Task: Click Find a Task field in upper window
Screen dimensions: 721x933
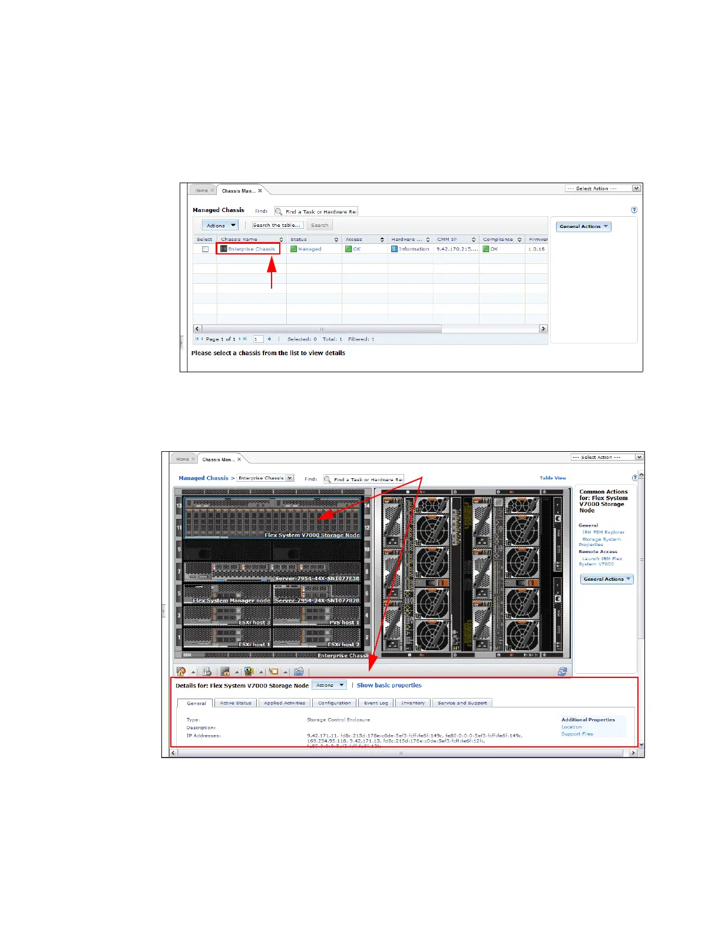Action: [316, 211]
